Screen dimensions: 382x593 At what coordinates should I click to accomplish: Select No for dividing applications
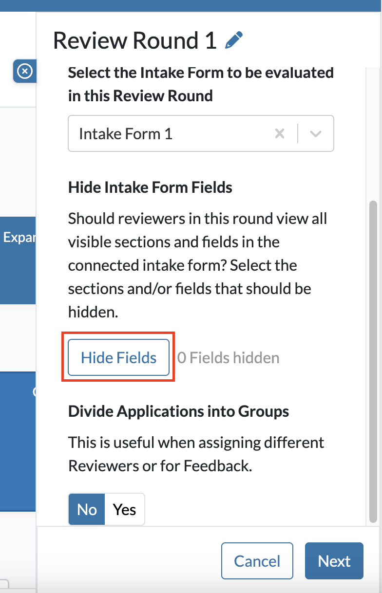[87, 509]
